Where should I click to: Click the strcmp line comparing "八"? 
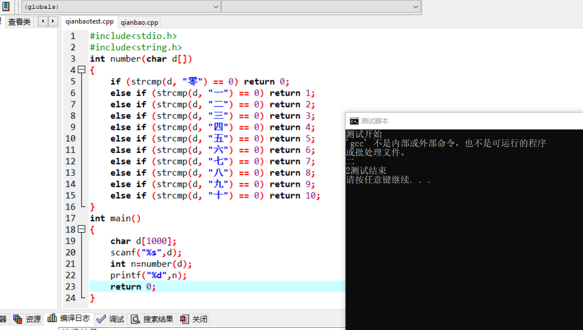213,173
